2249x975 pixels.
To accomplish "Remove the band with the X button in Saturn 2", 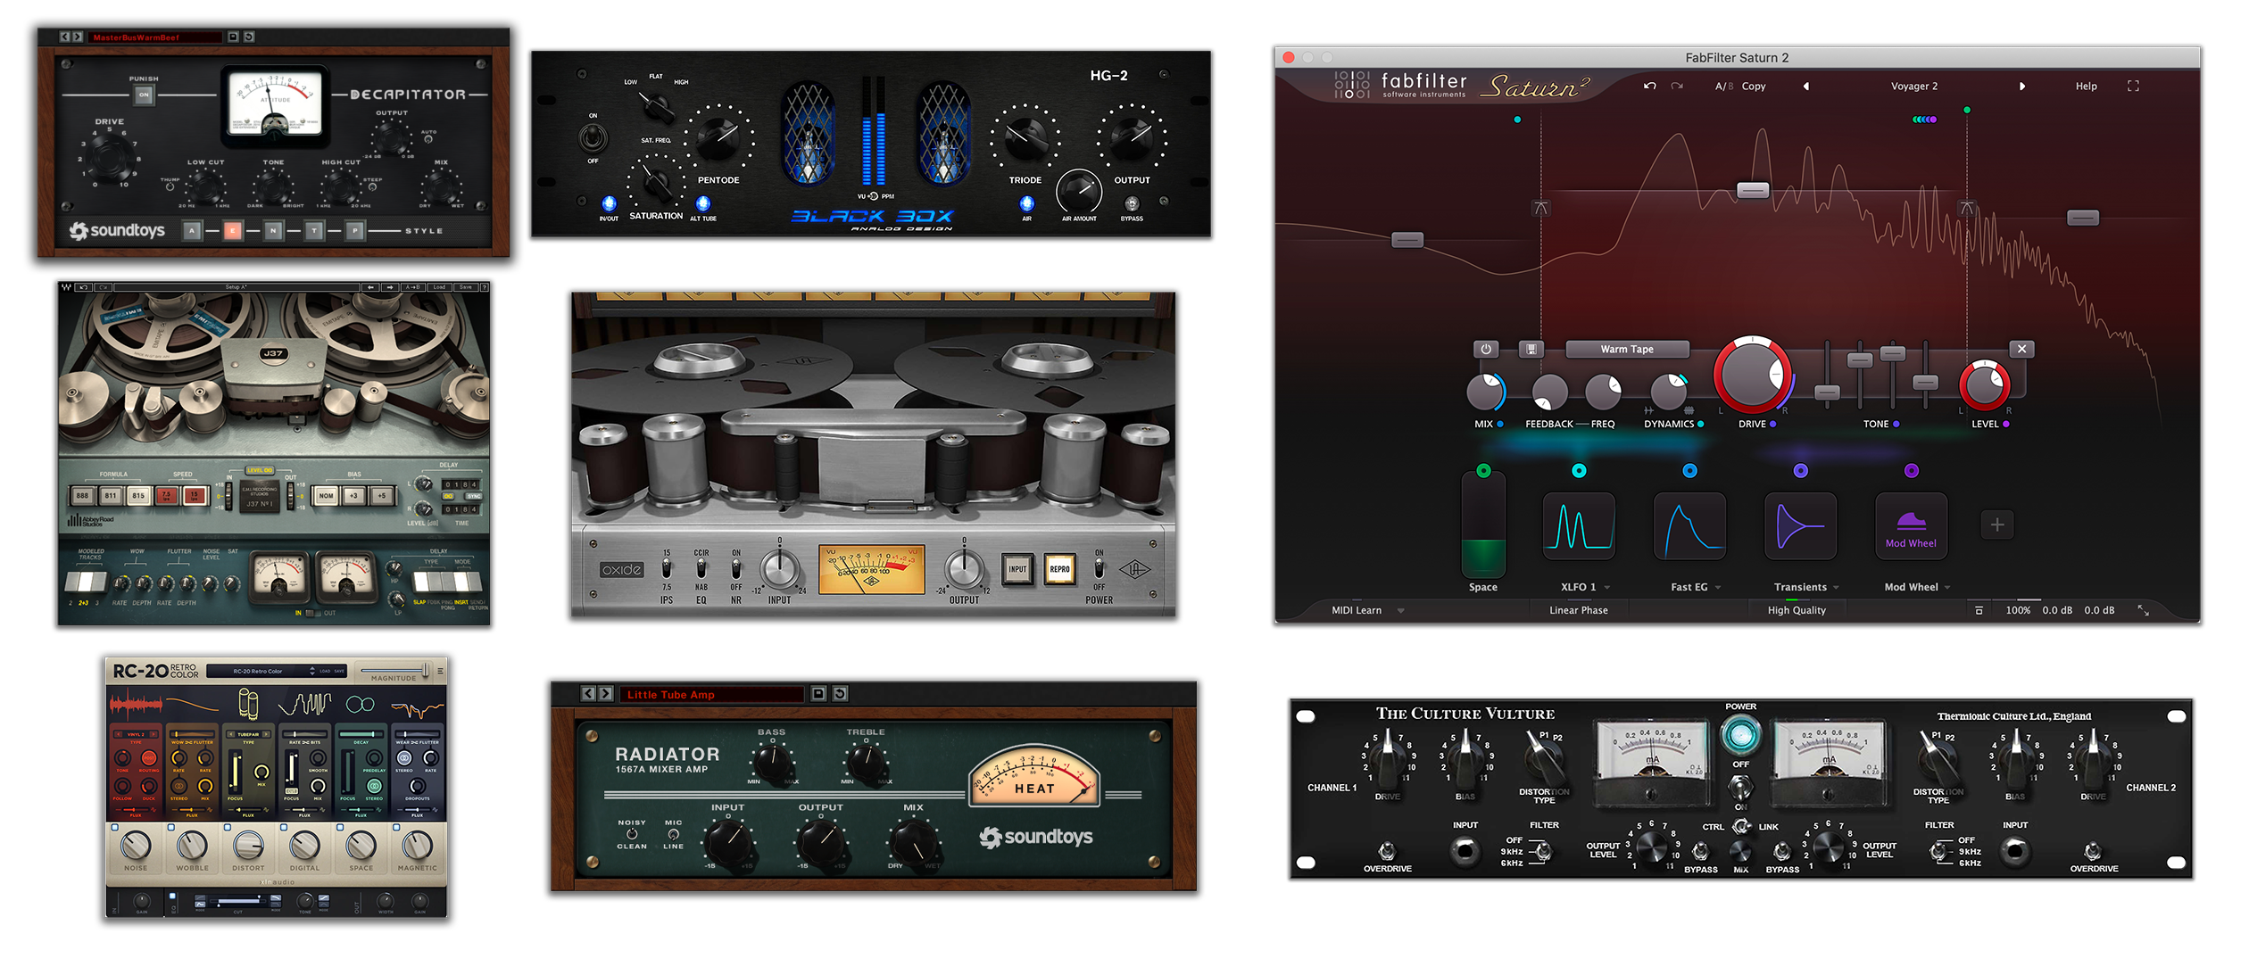I will tap(2021, 349).
